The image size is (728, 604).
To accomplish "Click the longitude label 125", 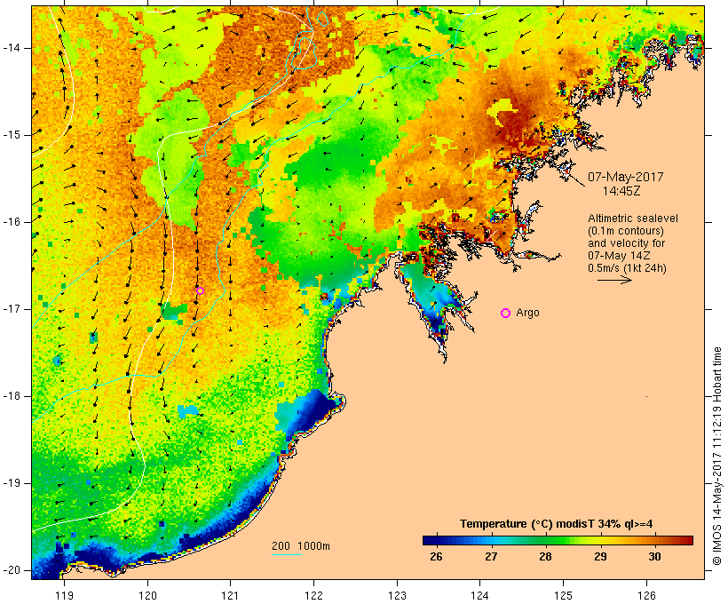I will pyautogui.click(x=563, y=595).
